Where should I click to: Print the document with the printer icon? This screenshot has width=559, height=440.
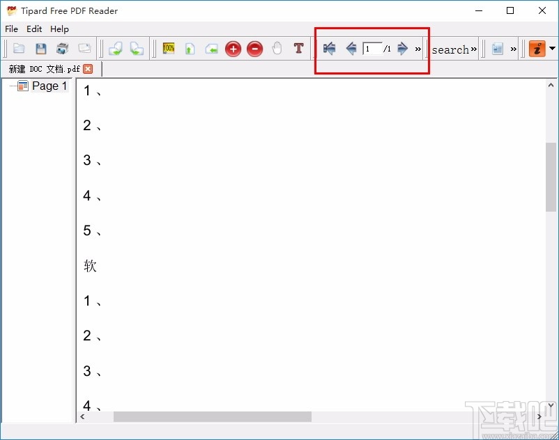pyautogui.click(x=63, y=48)
